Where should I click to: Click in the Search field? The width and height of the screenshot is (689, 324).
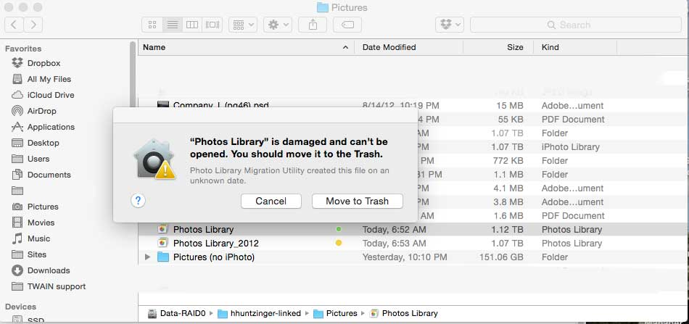(577, 25)
